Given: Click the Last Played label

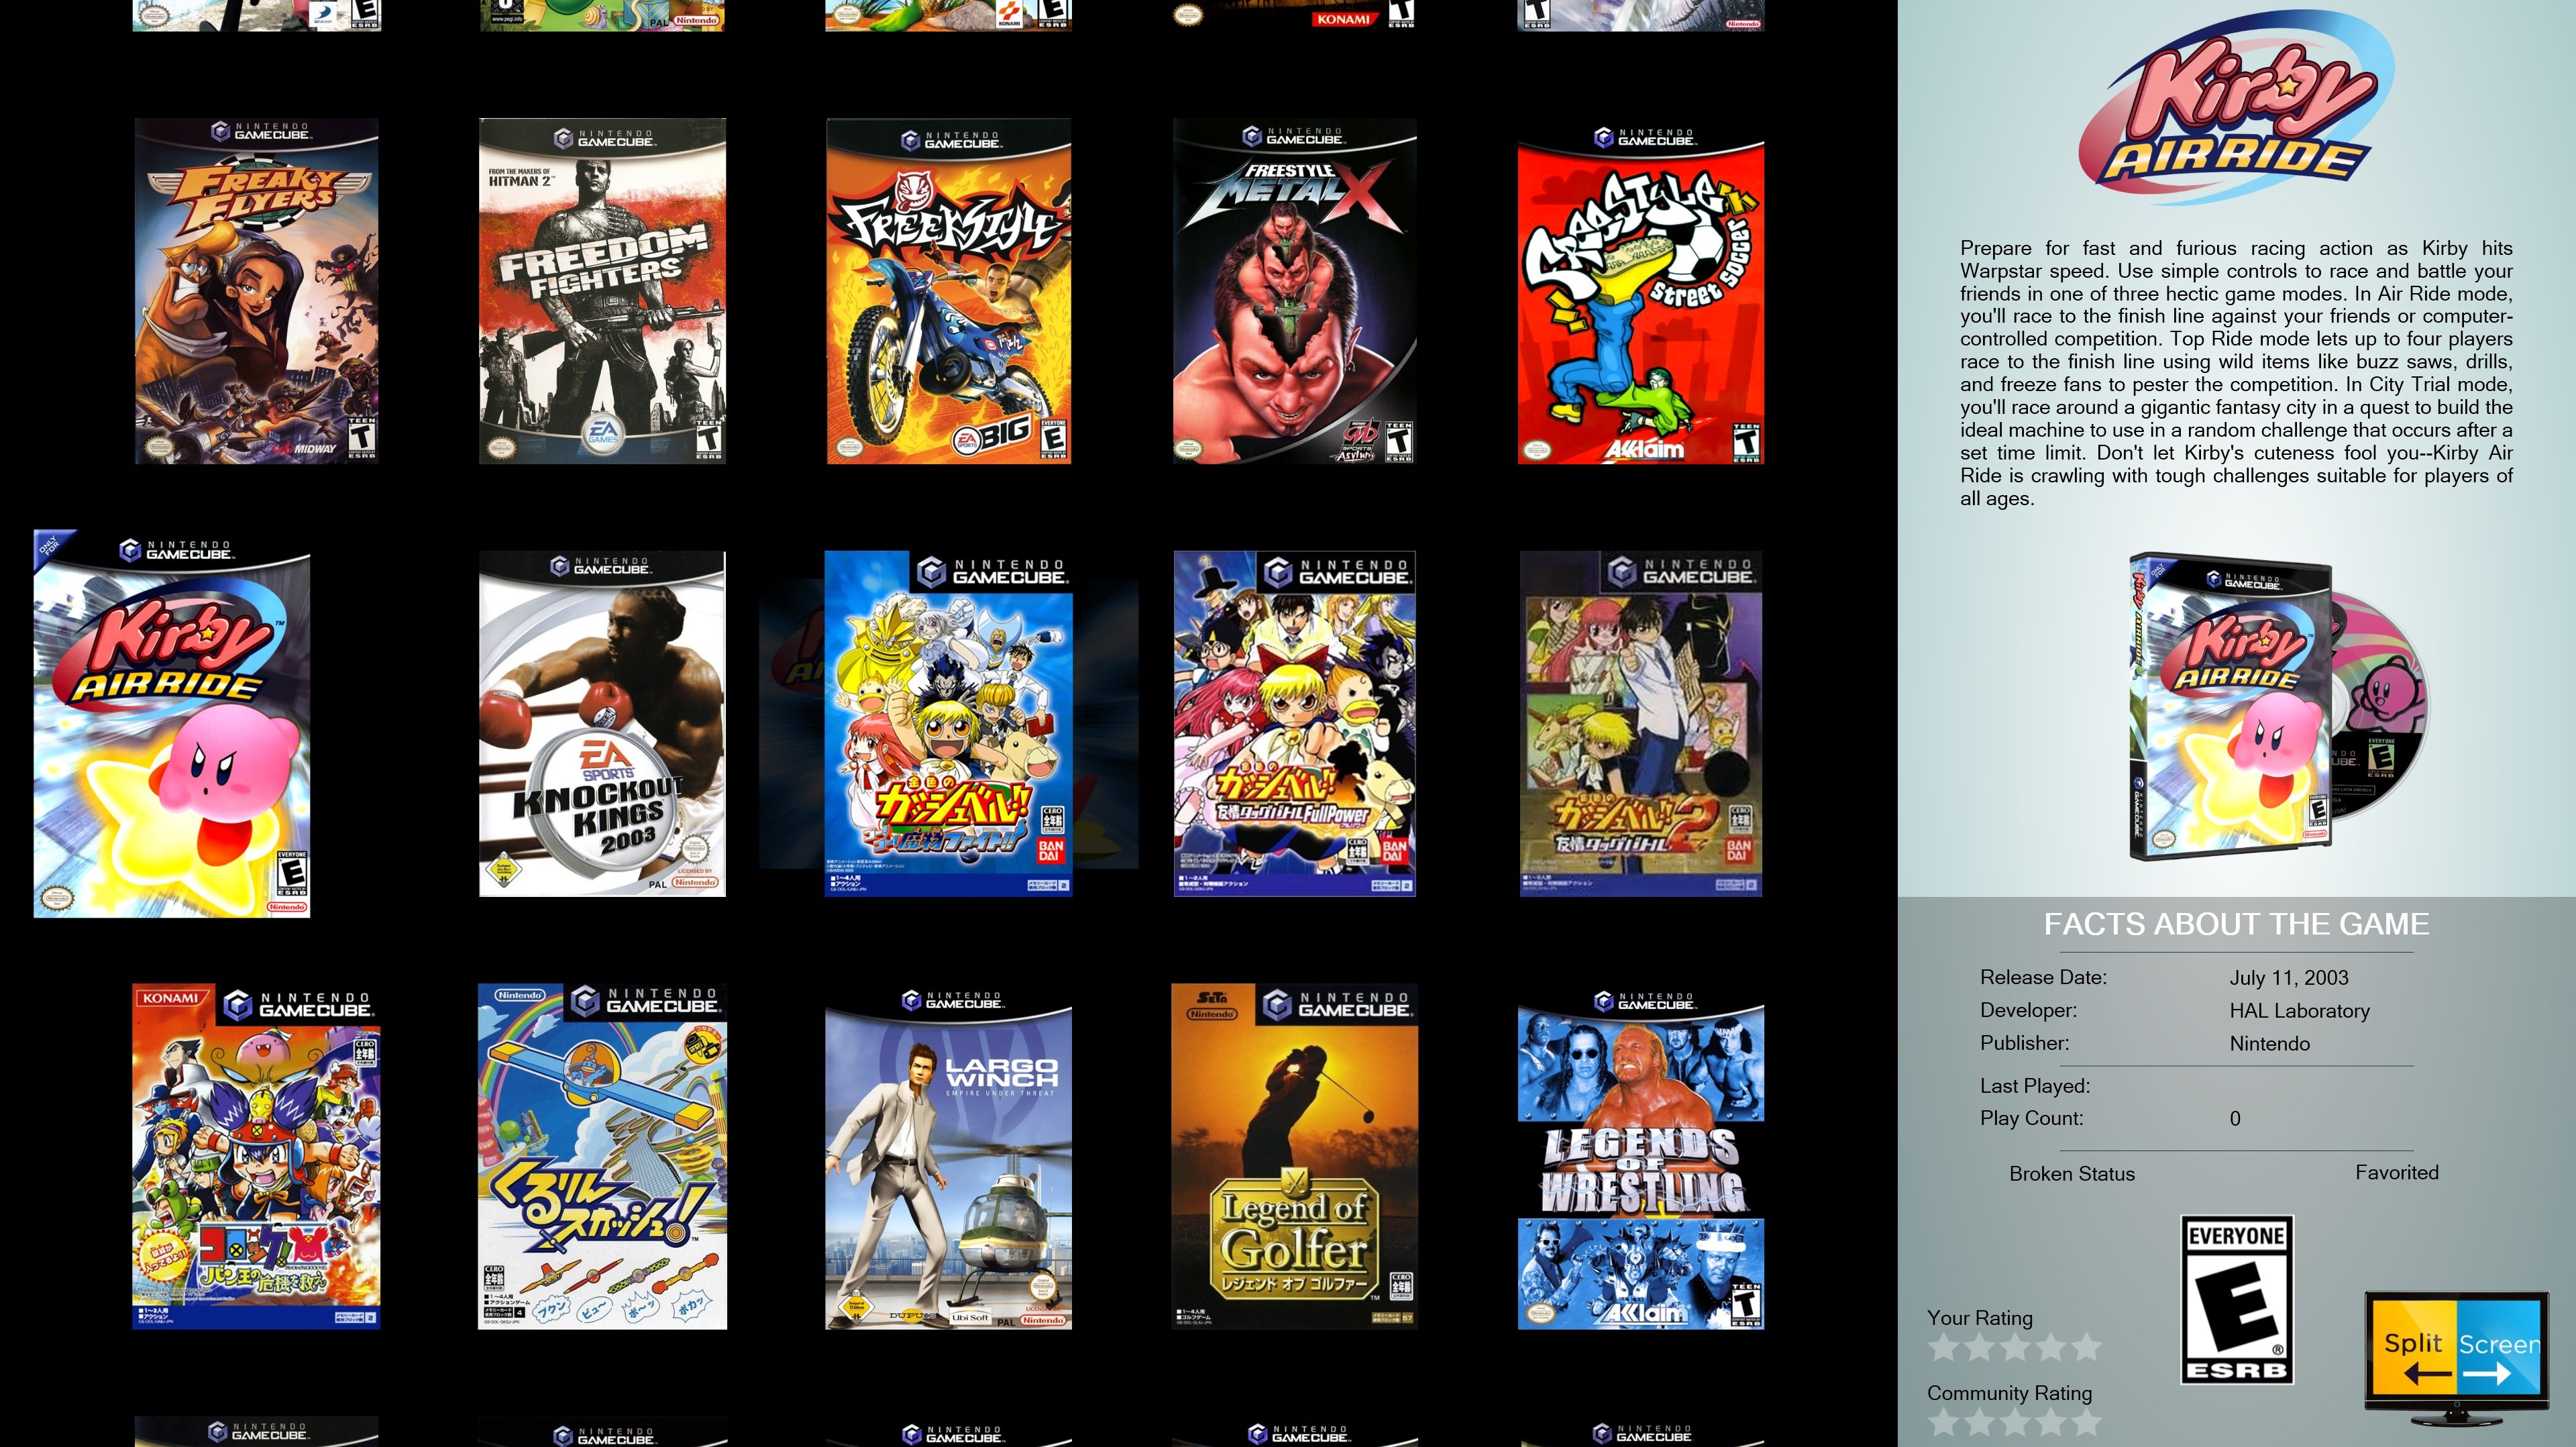Looking at the screenshot, I should point(2035,1086).
